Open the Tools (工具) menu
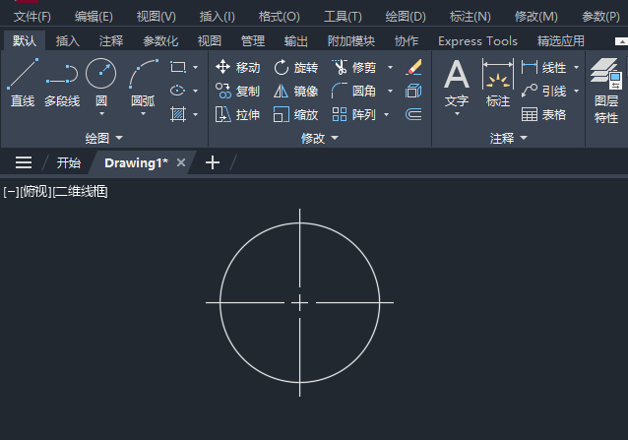Screen dimensions: 628x440 click(343, 17)
